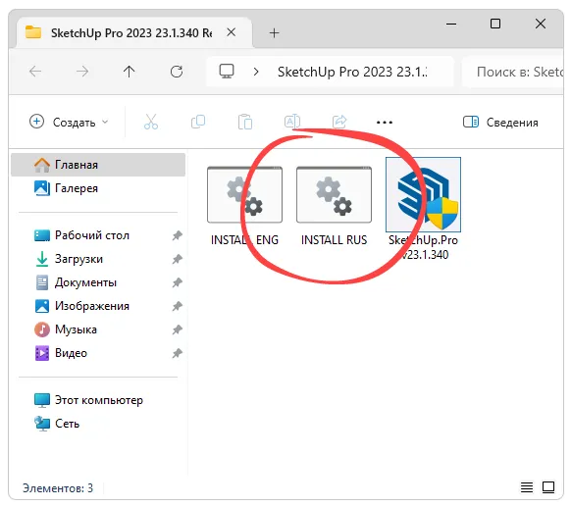Refresh the current folder
This screenshot has width=571, height=507.
click(177, 72)
